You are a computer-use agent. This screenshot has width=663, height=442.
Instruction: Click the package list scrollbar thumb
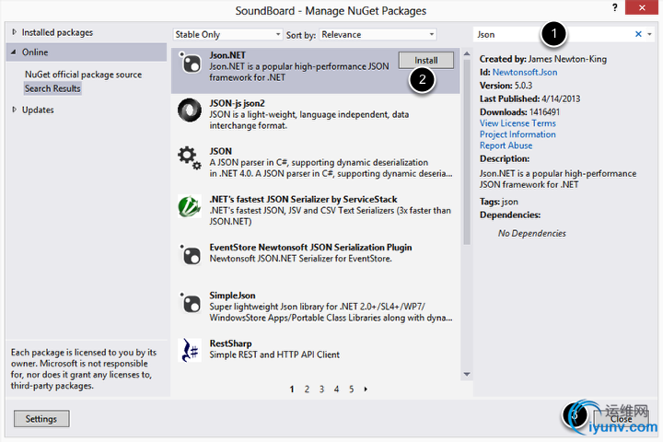tap(467, 152)
